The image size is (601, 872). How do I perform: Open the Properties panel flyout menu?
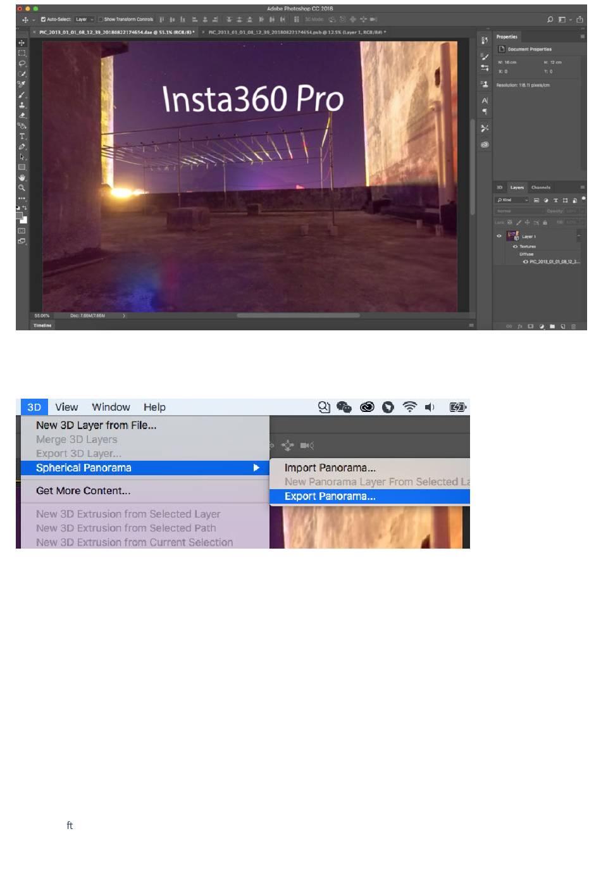(583, 37)
